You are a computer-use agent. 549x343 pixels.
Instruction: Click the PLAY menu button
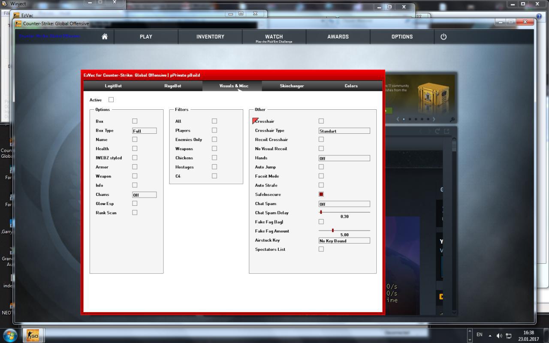[146, 37]
